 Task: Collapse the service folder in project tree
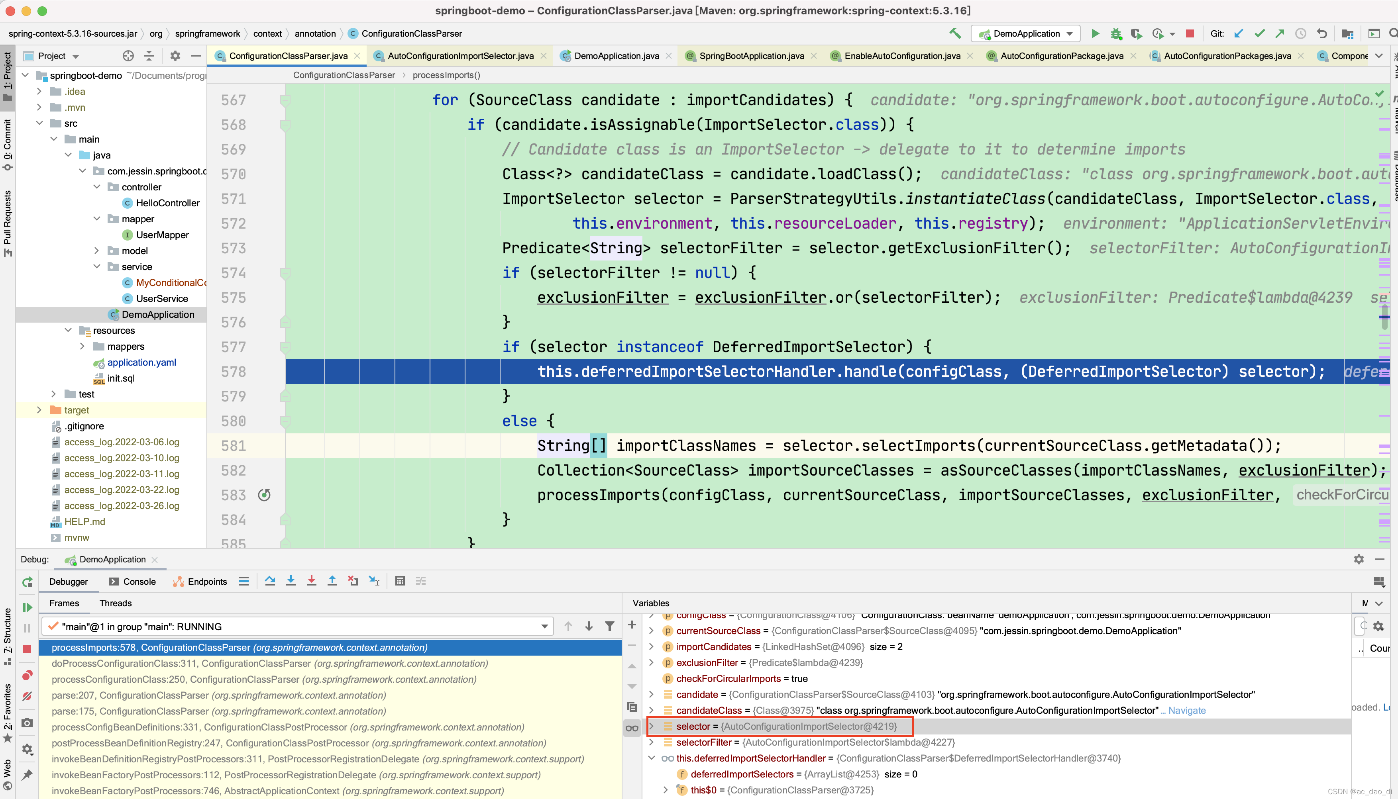click(x=96, y=267)
